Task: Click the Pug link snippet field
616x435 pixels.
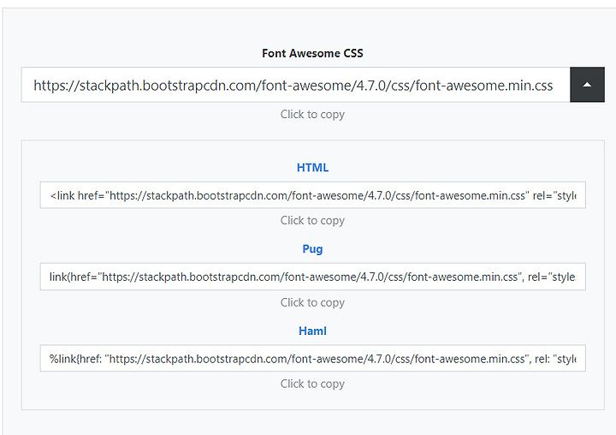Action: coord(313,277)
